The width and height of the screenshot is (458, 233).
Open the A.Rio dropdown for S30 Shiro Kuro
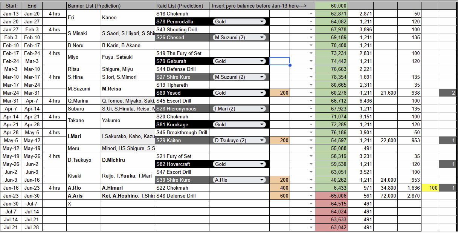(239, 180)
